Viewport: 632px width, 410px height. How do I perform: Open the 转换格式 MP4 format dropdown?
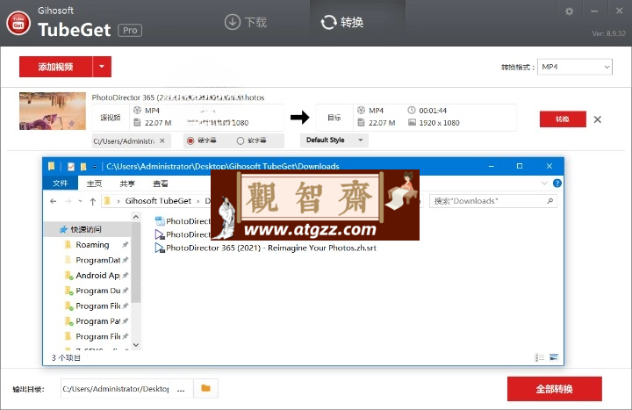pyautogui.click(x=575, y=67)
